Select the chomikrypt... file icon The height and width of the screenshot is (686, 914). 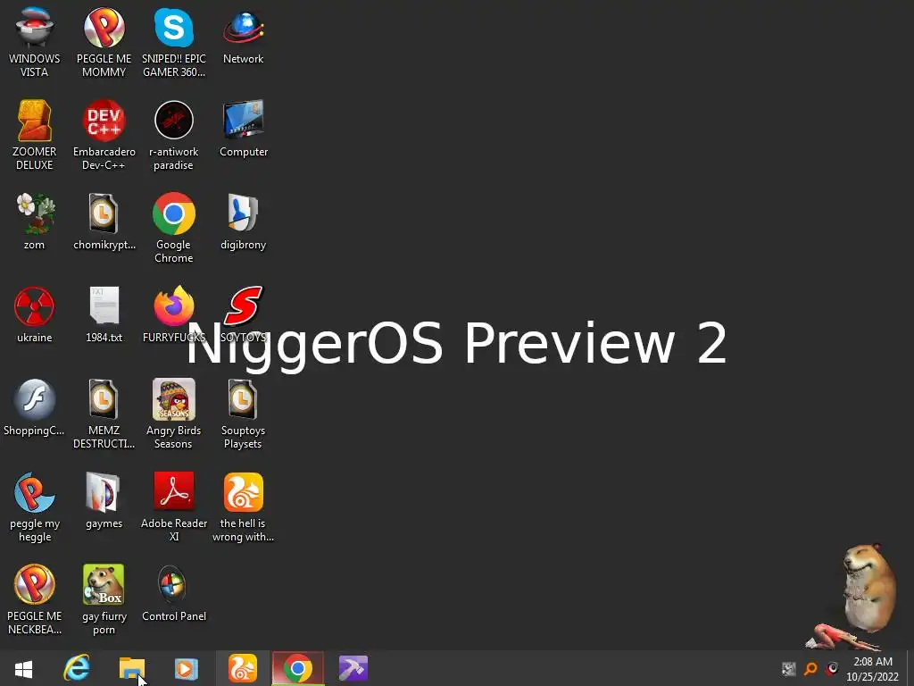coord(104,222)
